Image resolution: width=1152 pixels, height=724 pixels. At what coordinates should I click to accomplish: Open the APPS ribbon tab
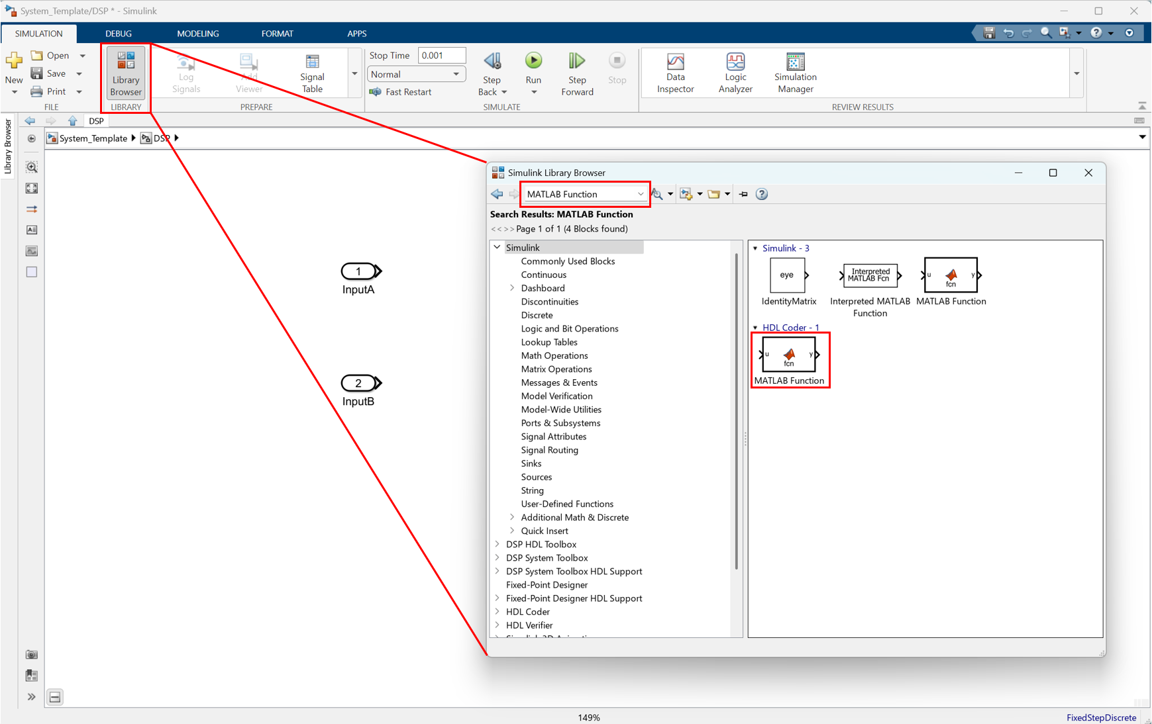click(x=357, y=33)
